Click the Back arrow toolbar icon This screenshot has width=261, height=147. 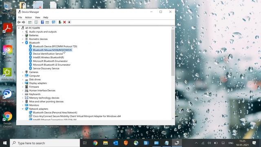[19, 22]
